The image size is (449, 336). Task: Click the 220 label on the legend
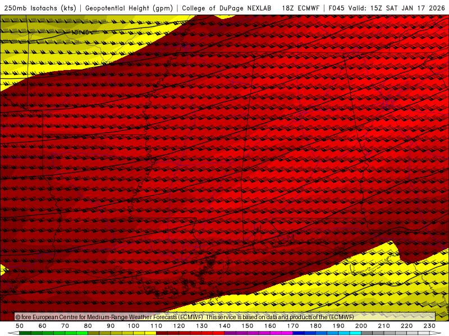(406, 326)
